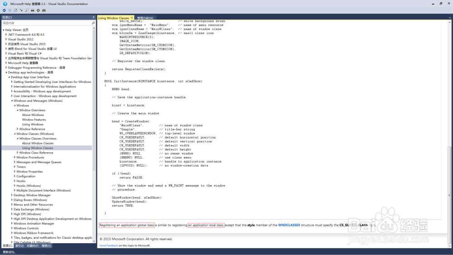Click the Microsoft Help question mark logo
Viewport: 453px width, 255px height.
click(x=5, y=4)
